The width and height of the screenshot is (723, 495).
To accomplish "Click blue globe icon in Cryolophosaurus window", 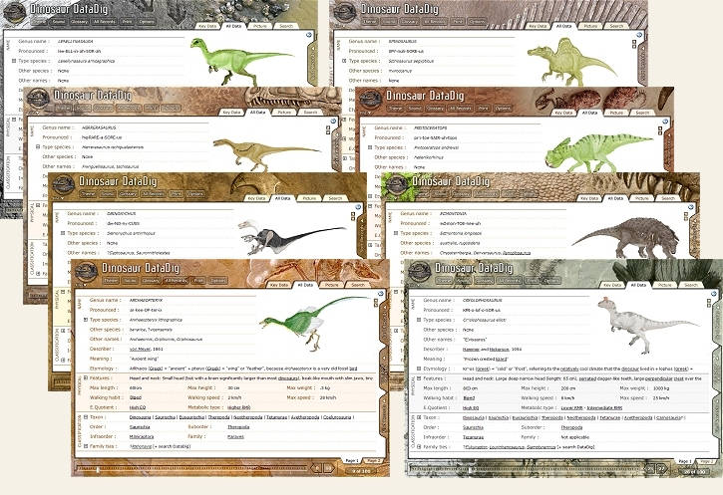I will point(714,294).
